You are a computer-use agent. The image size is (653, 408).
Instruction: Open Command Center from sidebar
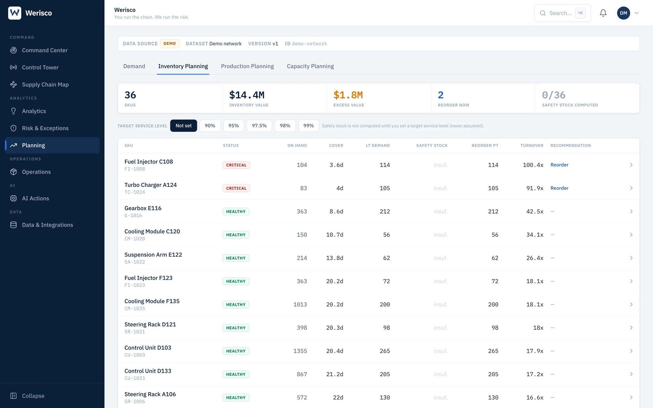(52, 50)
